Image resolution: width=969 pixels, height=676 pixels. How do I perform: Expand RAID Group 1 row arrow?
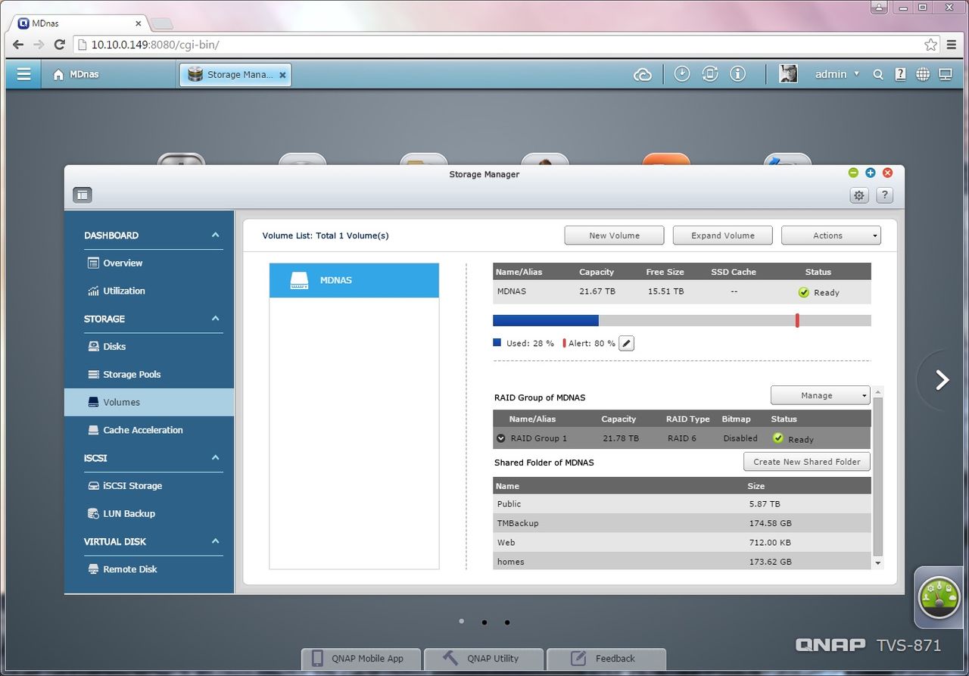(x=501, y=438)
